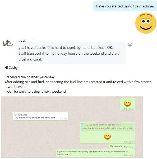
Task: Click the emoji reaction icon beside the reply
Action: click(130, 45)
